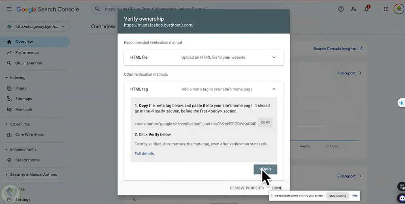
Task: Open the Help question mark icon
Action: 341,9
